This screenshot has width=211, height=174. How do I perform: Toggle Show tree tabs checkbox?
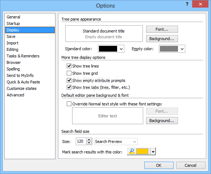coord(69,87)
